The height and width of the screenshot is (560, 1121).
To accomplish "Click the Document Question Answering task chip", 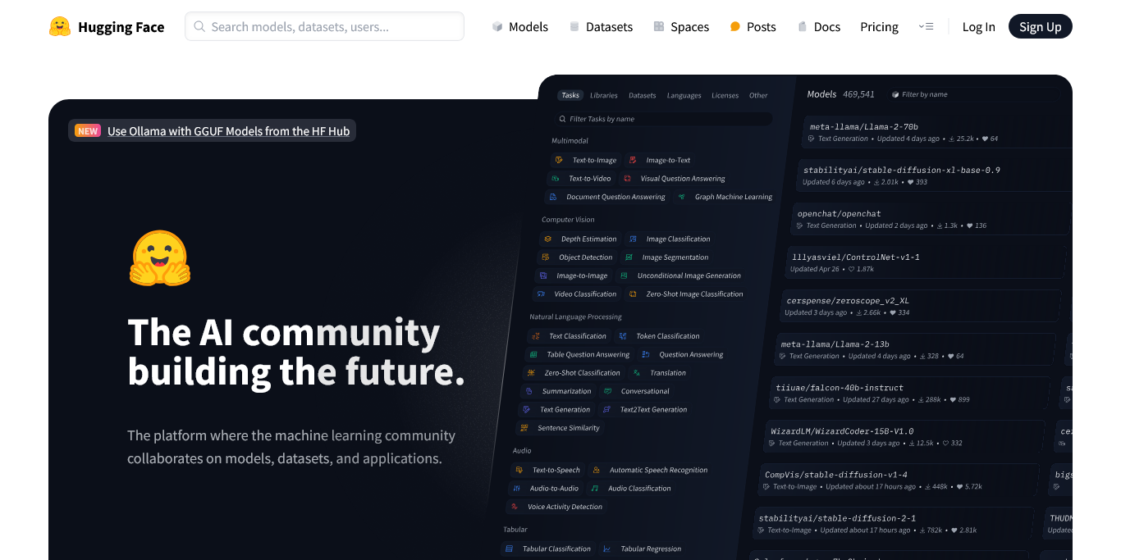I will (x=606, y=197).
